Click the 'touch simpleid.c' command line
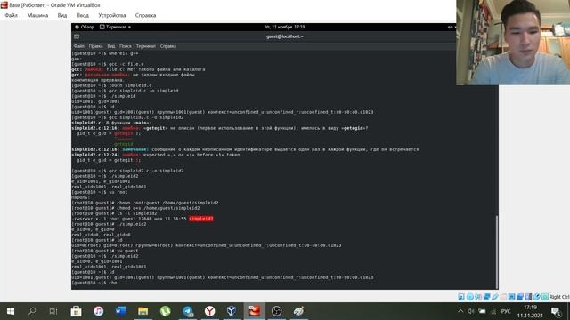The width and height of the screenshot is (570, 320). click(x=111, y=85)
